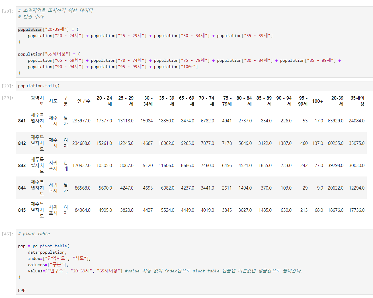
Task: Click the 합계 cell in row 843
Action: pos(66,165)
